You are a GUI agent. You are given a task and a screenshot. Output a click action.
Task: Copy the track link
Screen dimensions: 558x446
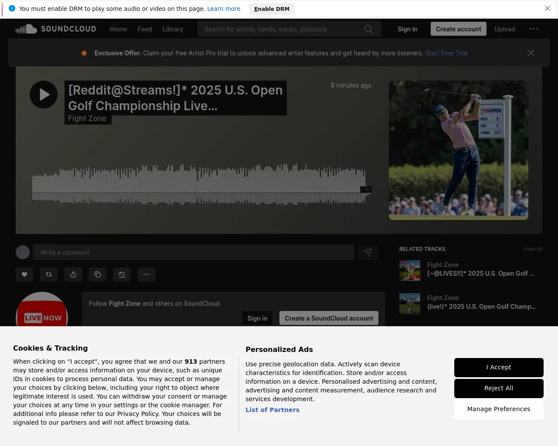click(98, 274)
